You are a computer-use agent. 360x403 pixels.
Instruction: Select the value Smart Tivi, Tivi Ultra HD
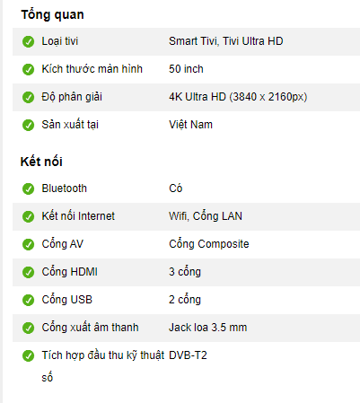[226, 41]
